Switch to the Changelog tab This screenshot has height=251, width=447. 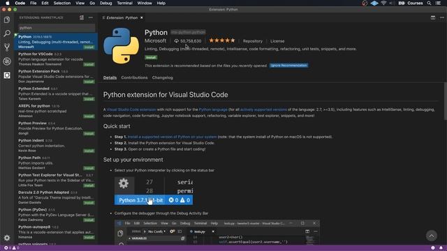click(163, 77)
